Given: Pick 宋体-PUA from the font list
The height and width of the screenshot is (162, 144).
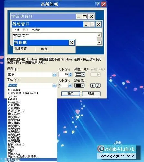Looking at the screenshot, I should coord(32,154).
